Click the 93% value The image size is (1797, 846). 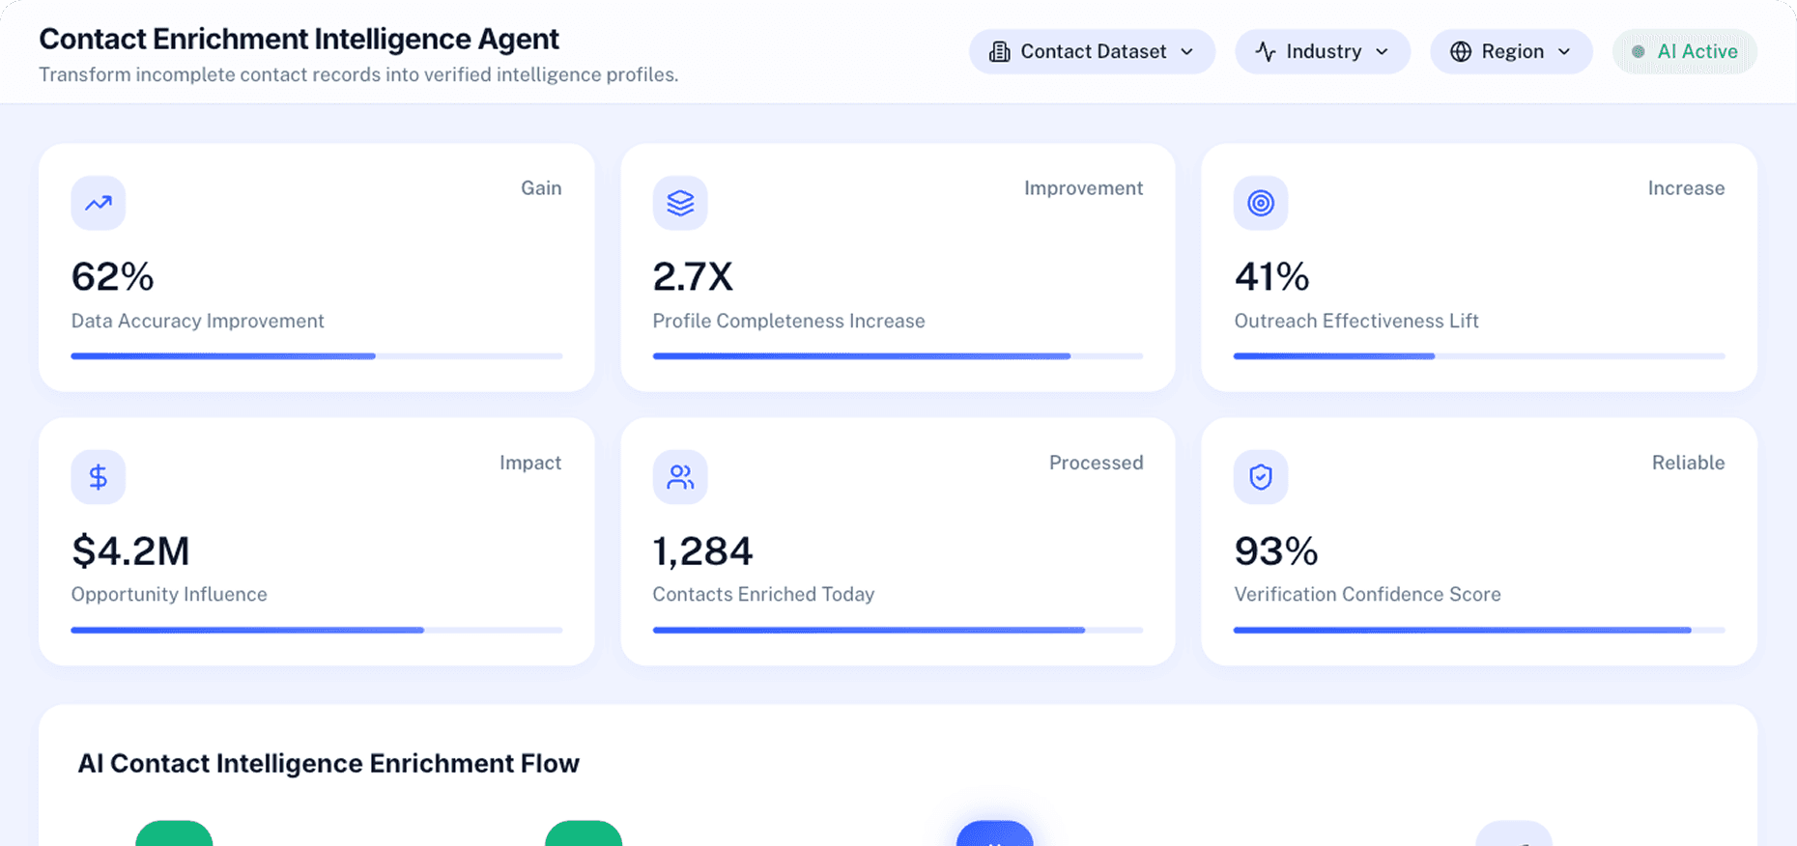click(1275, 551)
